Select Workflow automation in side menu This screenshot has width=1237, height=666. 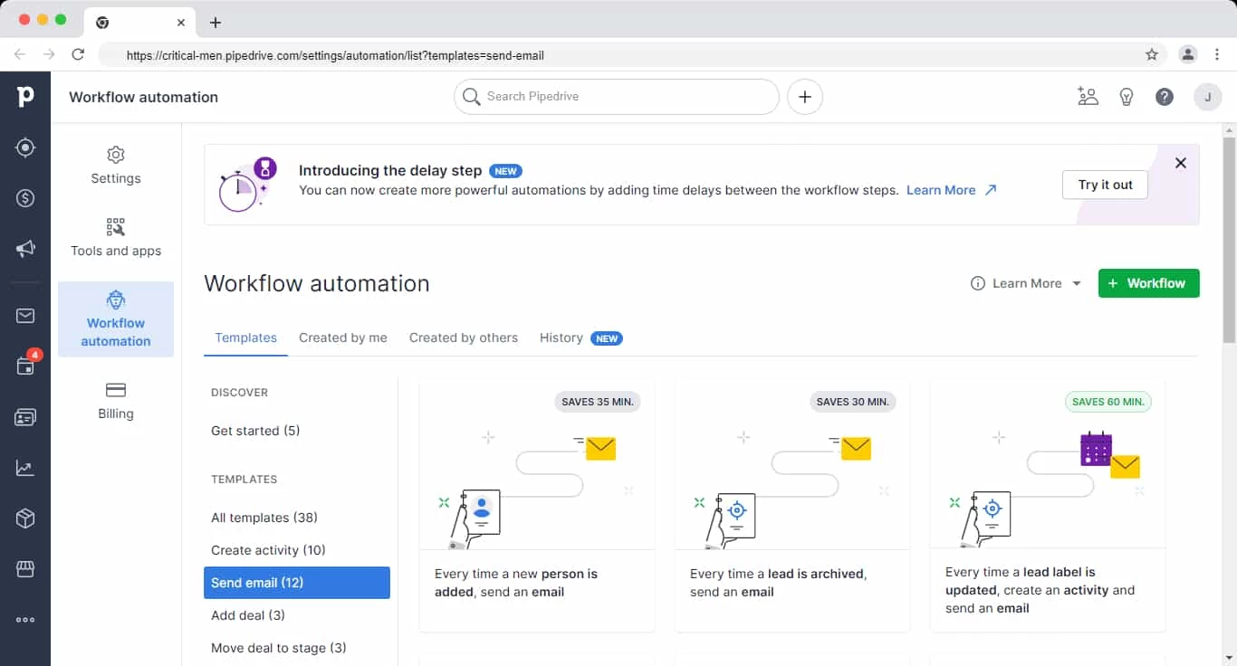(116, 319)
